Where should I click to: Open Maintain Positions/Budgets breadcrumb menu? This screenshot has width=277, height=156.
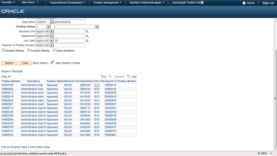[x=147, y=3]
